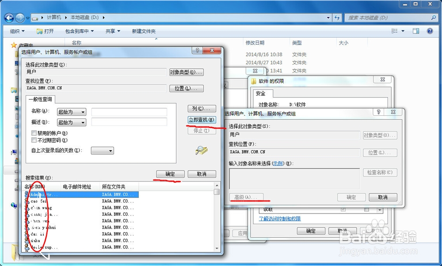
Task: Click 立即查找 to run the search
Action: click(202, 119)
